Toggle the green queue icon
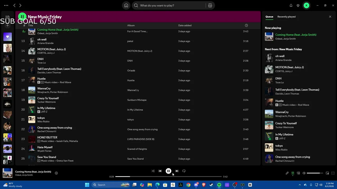337x189 pixels. click(x=293, y=173)
